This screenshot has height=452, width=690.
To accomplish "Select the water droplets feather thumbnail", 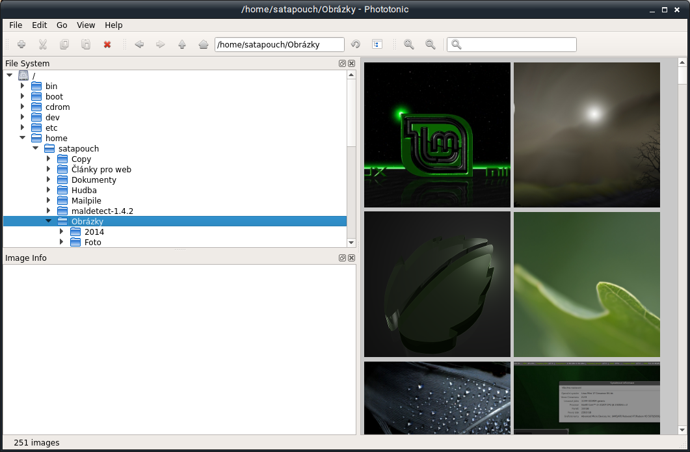I will click(x=438, y=398).
